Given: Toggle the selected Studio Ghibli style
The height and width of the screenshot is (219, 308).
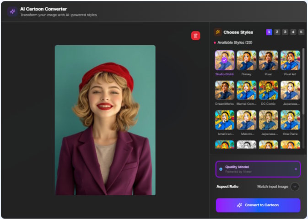Looking at the screenshot, I should pos(224,60).
